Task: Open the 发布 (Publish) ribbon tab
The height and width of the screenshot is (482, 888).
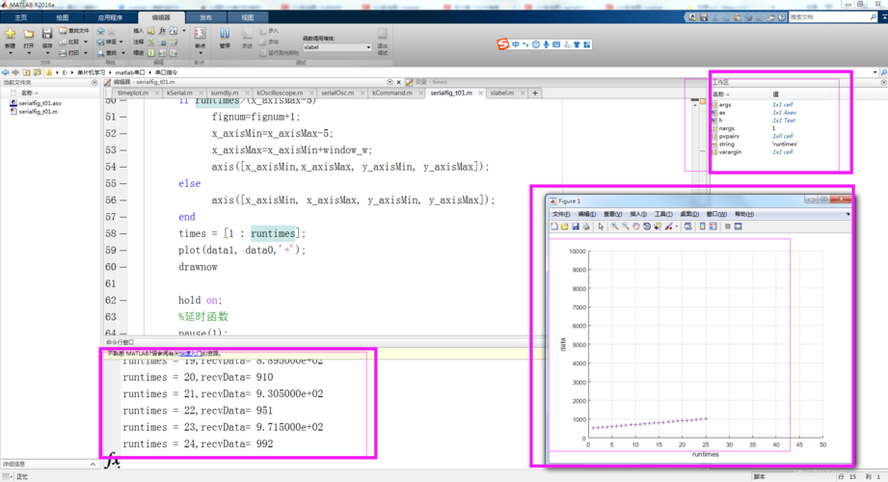Action: tap(205, 17)
